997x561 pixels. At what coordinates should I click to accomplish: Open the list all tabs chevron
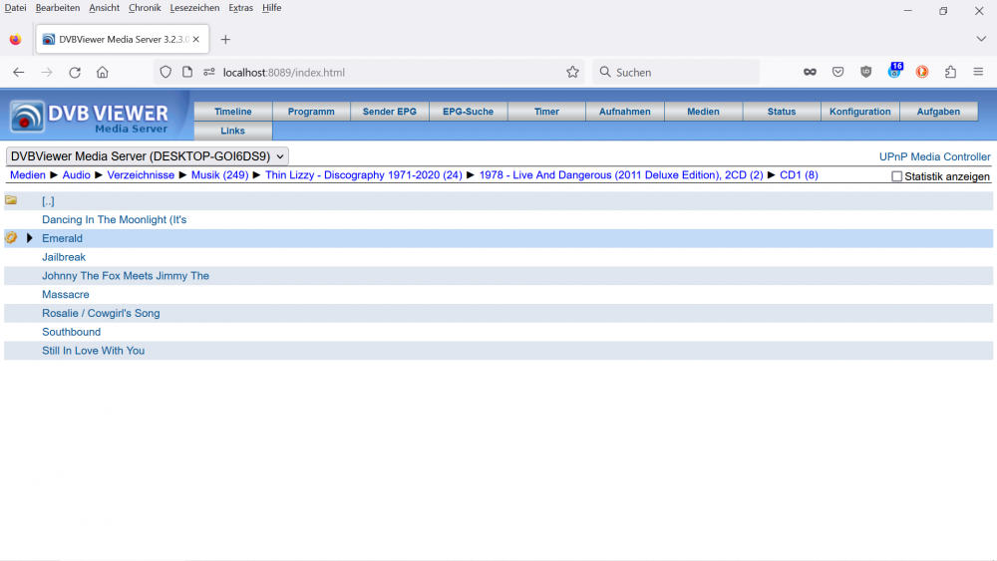pyautogui.click(x=981, y=40)
